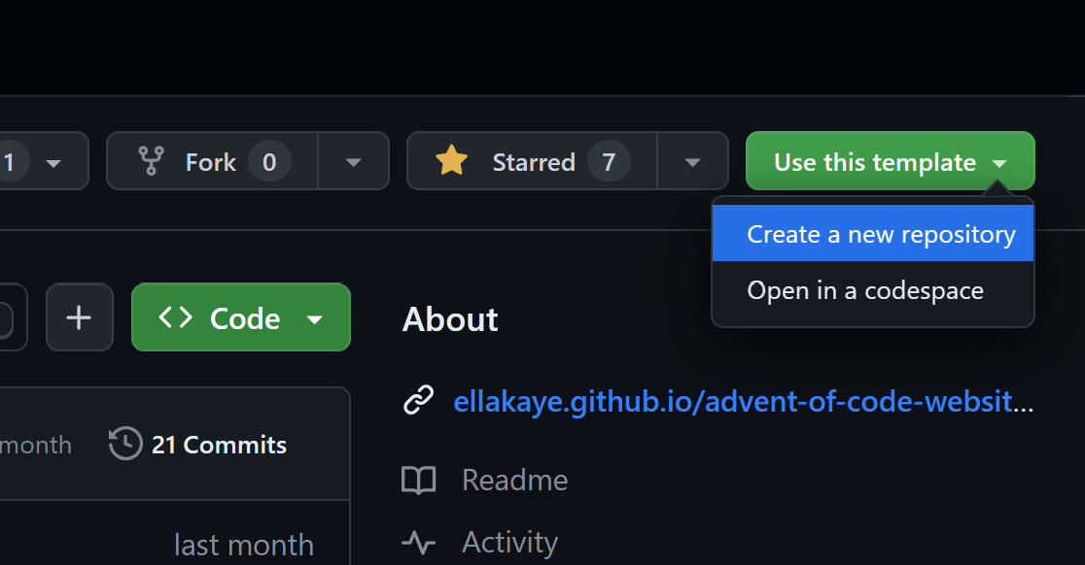
Task: Click the gold star icon
Action: (x=451, y=161)
